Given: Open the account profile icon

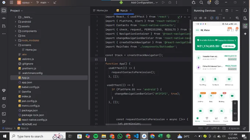Looking at the screenshot, I should click(x=217, y=3).
